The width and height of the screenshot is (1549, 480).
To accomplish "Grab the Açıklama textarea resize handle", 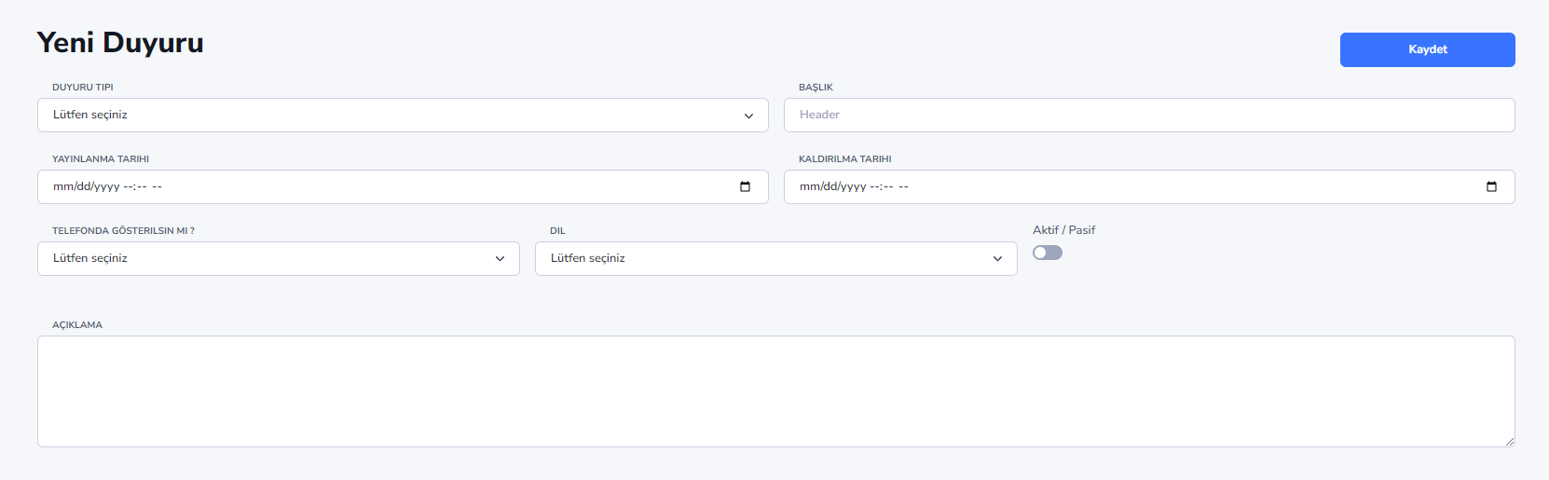I will tap(1509, 441).
